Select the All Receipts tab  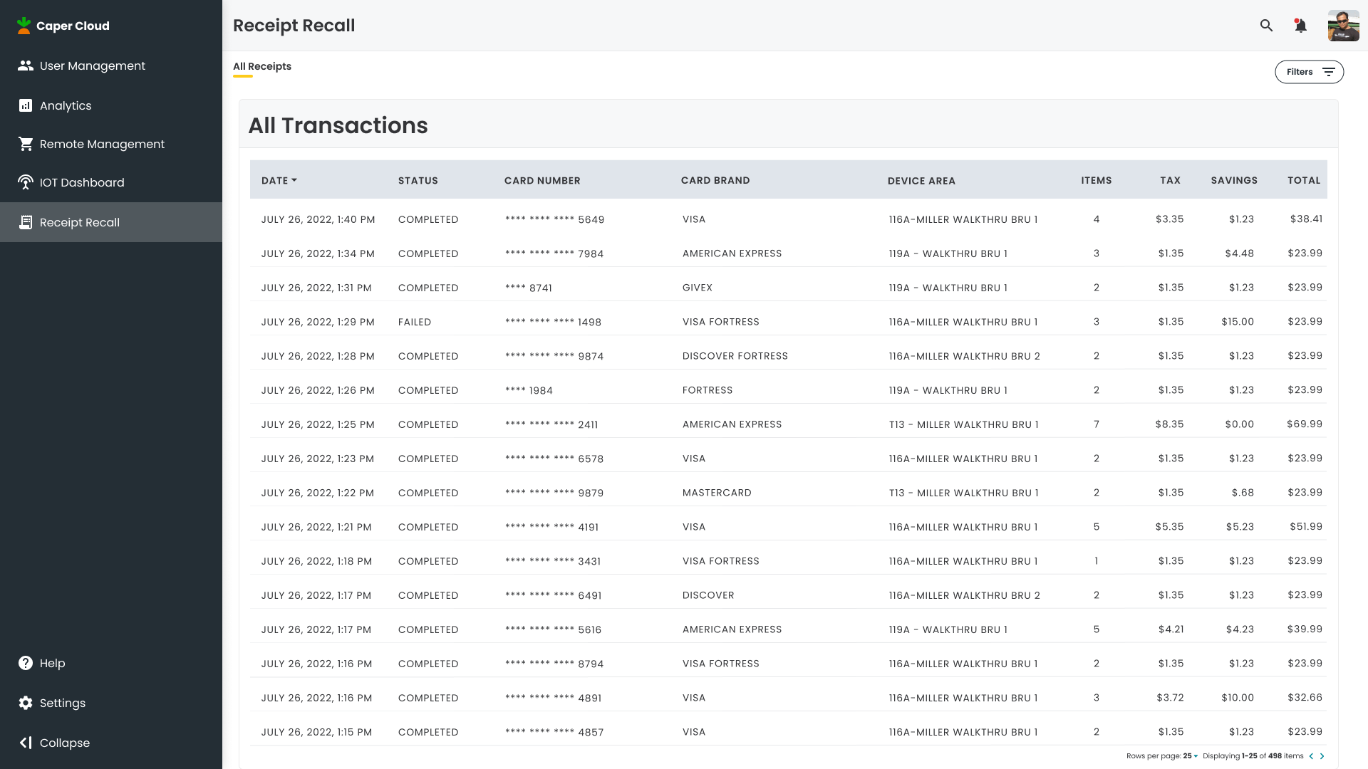262,66
